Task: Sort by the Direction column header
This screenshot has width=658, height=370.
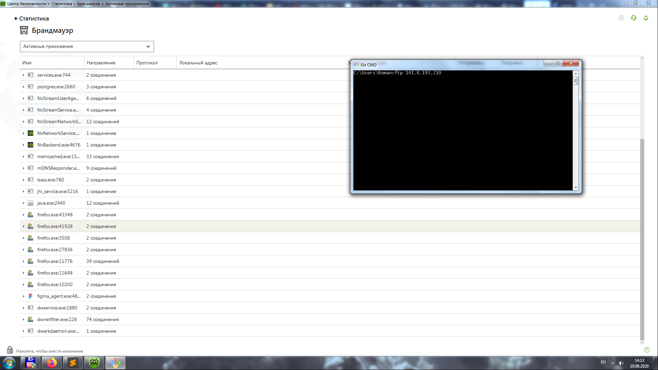Action: [101, 63]
